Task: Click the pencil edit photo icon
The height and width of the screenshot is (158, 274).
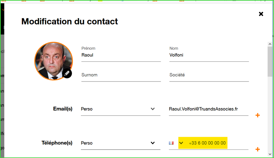Action: [67, 73]
